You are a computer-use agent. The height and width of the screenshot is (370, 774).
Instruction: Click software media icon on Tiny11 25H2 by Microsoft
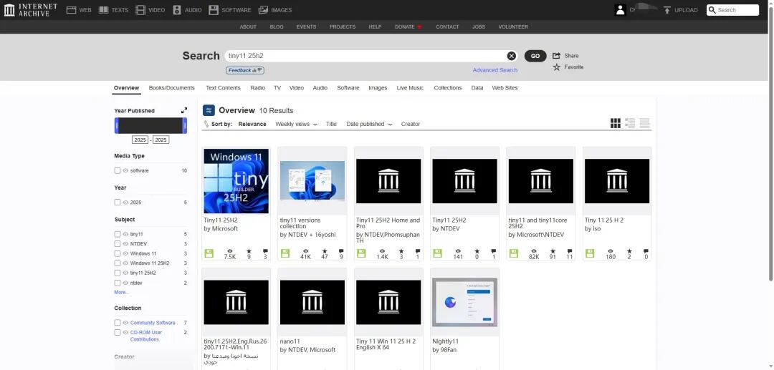click(x=209, y=253)
